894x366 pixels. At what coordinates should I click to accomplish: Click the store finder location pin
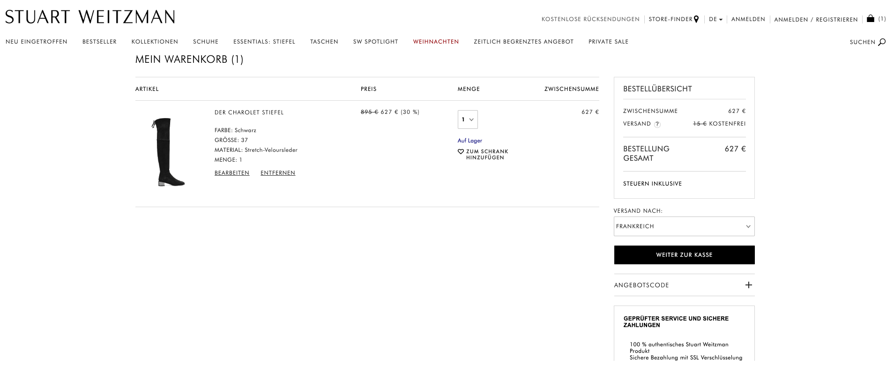point(696,19)
